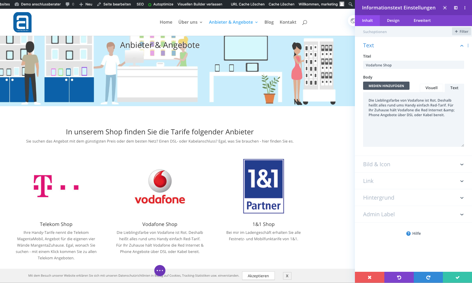
Task: Click the comments bubble icon in admin bar
Action: click(x=68, y=4)
